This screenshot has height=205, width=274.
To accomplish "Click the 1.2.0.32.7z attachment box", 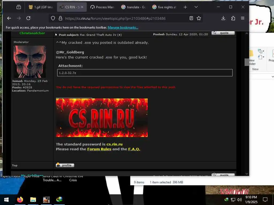I will click(145, 73).
